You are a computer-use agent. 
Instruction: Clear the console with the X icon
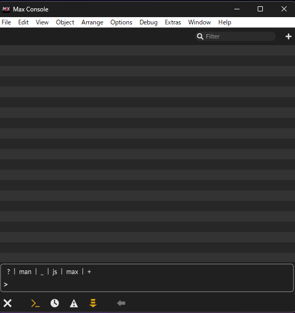[x=8, y=303]
